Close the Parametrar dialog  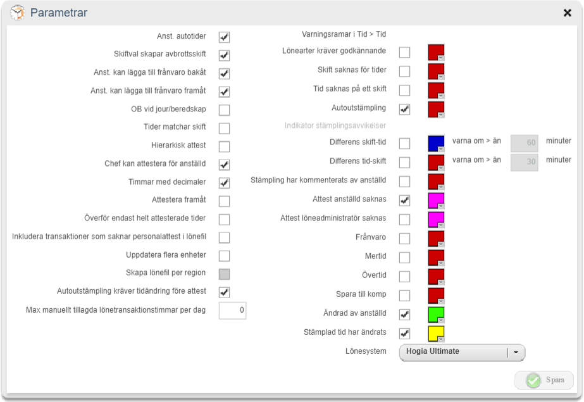[x=568, y=13]
